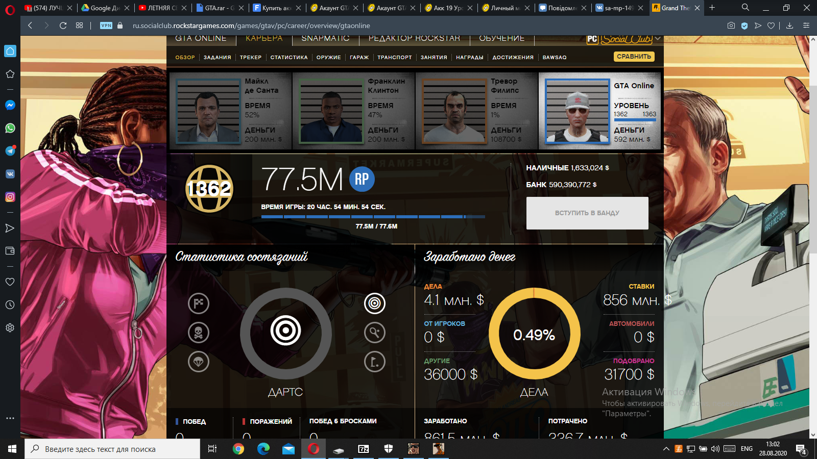The image size is (817, 459).
Task: Reload the page
Action: pos(63,25)
